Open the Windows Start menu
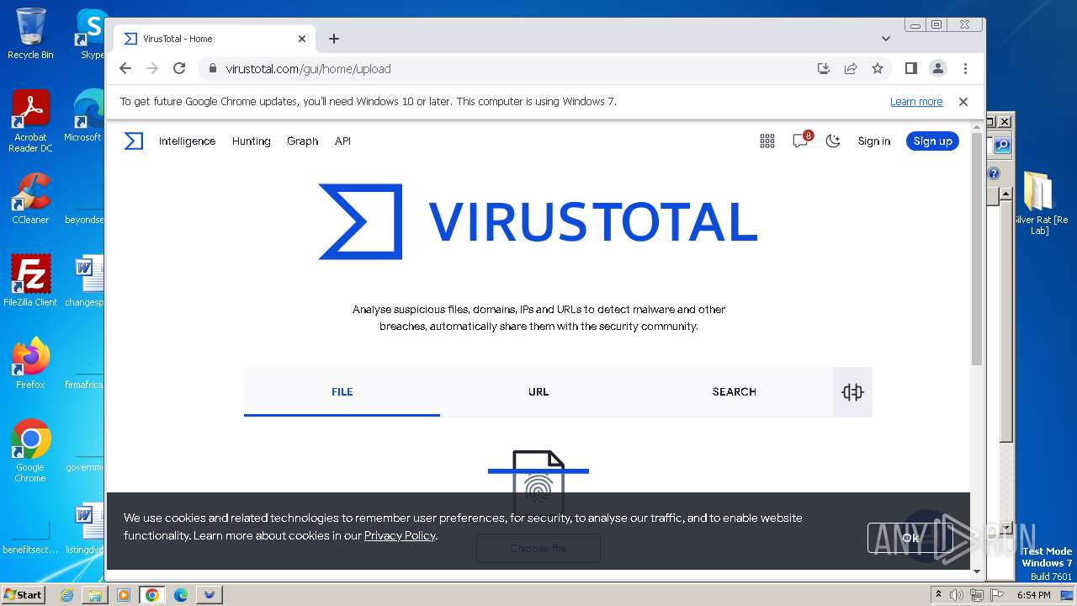The width and height of the screenshot is (1077, 606). point(23,594)
